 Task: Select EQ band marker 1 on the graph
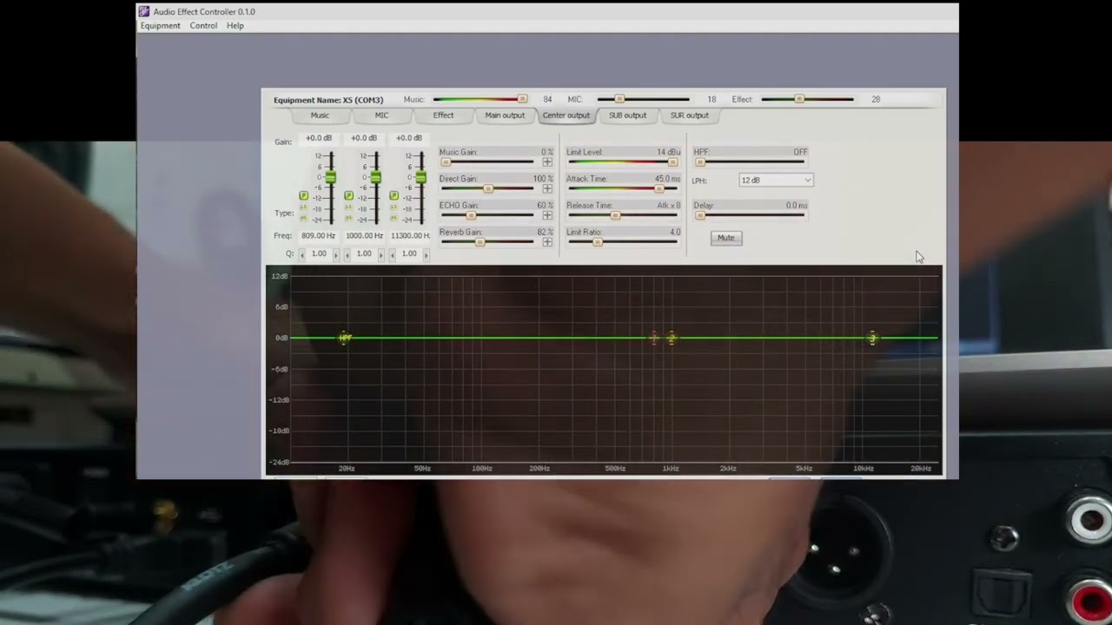coord(655,338)
